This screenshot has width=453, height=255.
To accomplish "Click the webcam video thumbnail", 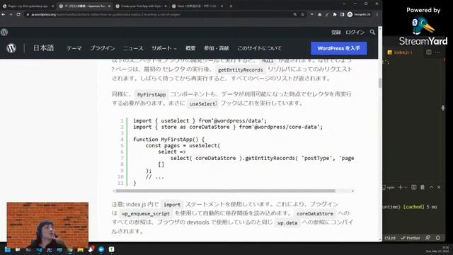I will click(47, 225).
